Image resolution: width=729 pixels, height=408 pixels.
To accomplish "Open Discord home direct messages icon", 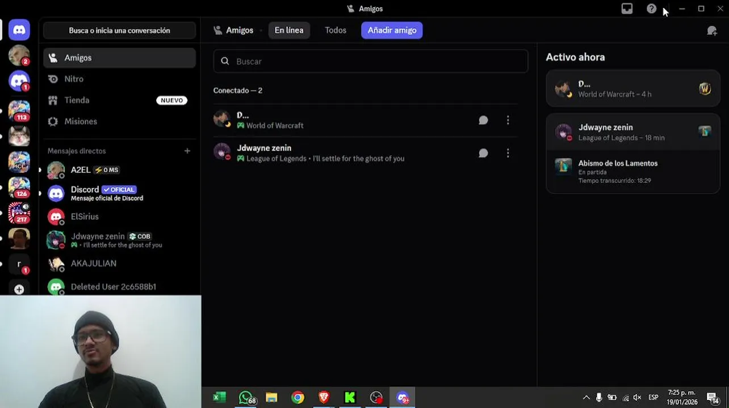I will tap(19, 30).
